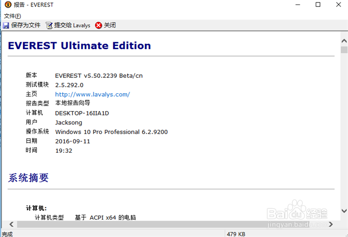Click the 完成 status bar text
This screenshot has width=348, height=237.
click(7, 234)
